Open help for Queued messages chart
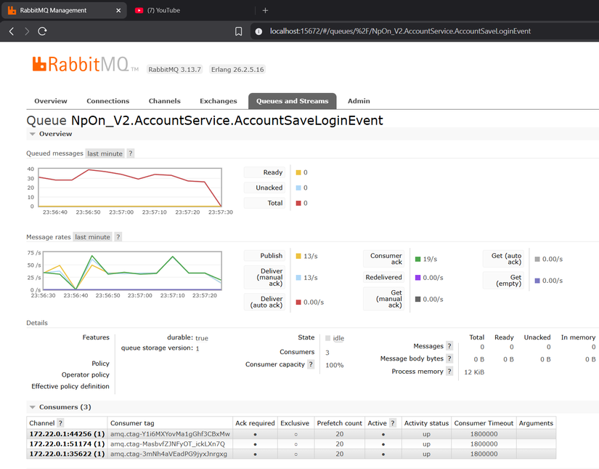 tap(130, 153)
